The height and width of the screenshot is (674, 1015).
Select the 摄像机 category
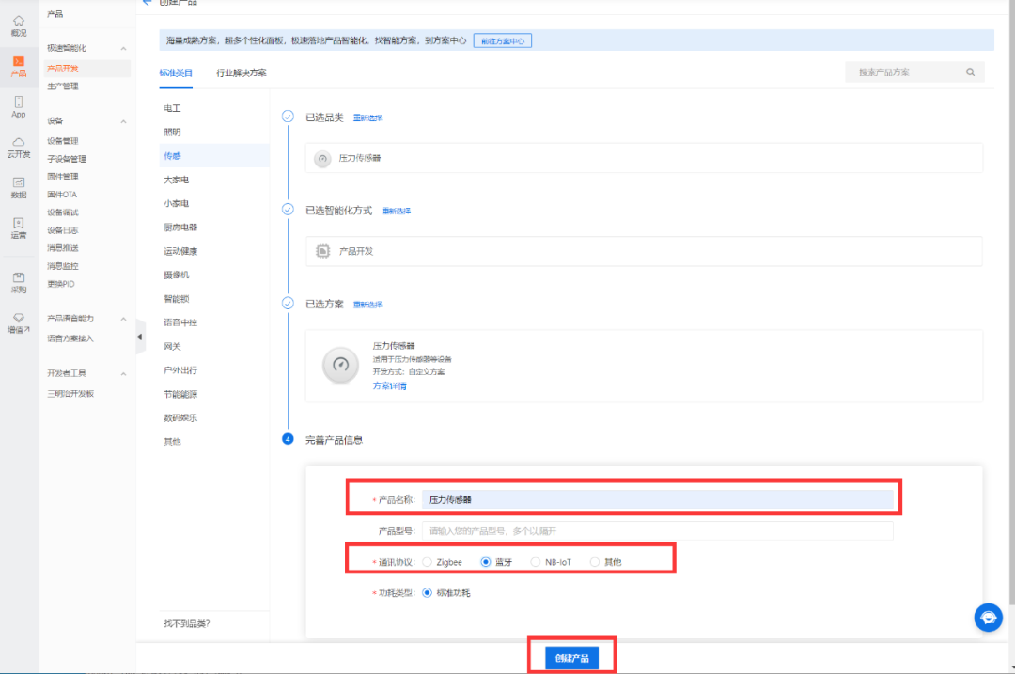(177, 274)
